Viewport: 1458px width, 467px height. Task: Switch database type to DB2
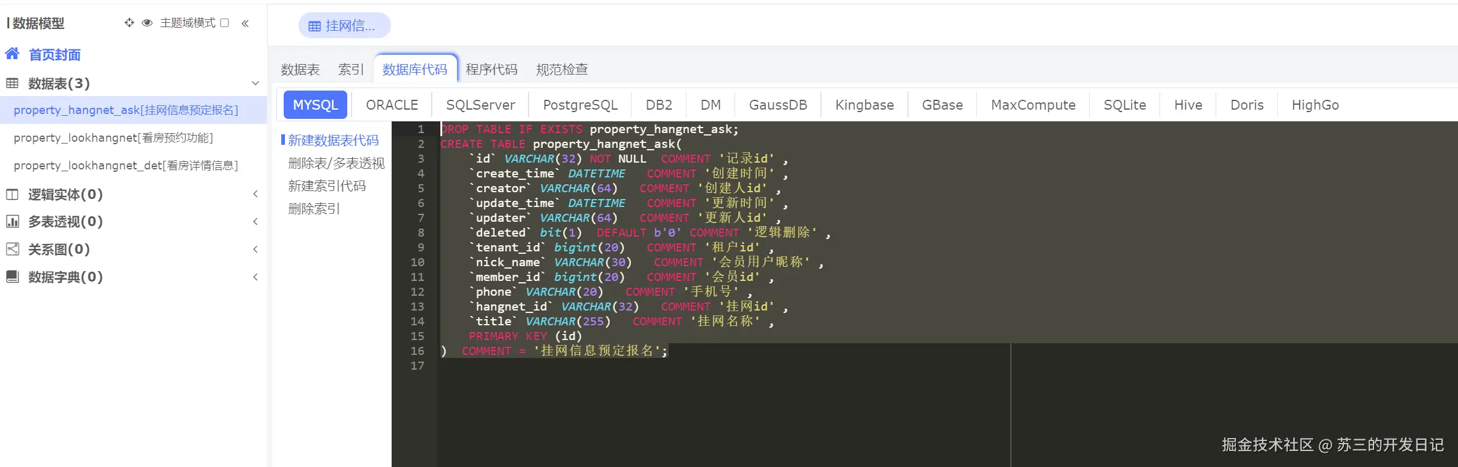pos(659,105)
